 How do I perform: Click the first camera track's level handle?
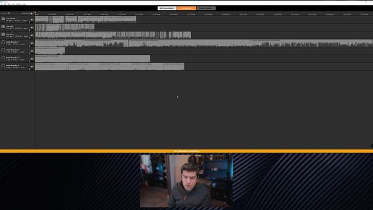[30, 22]
